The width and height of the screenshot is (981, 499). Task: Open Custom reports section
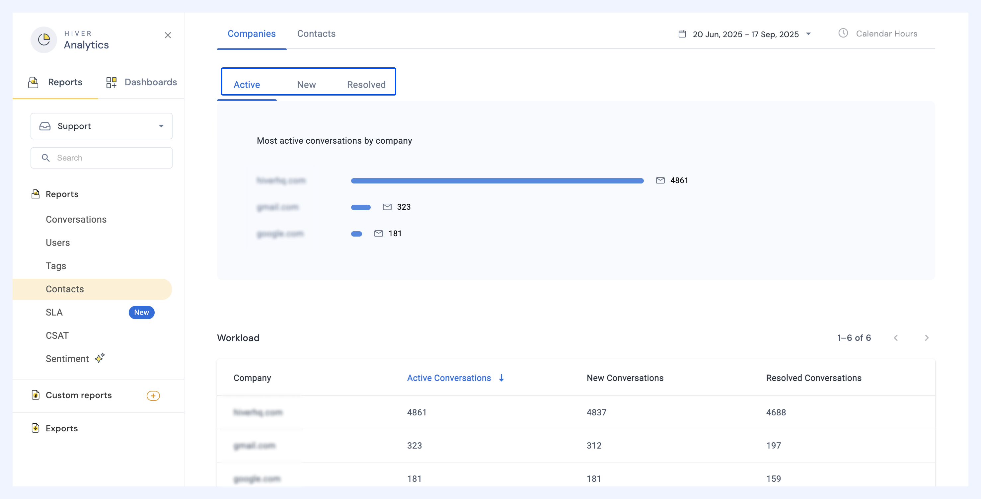pos(79,395)
